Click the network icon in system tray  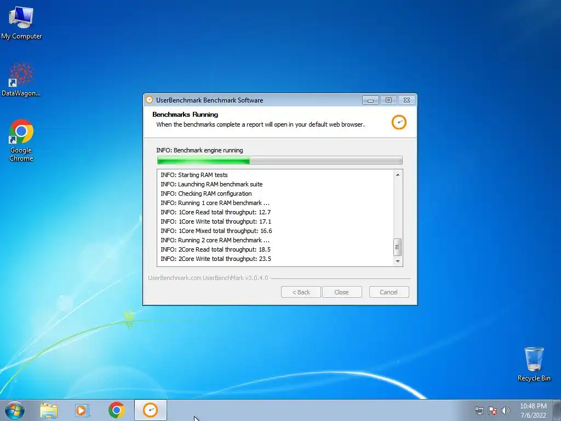[479, 411]
